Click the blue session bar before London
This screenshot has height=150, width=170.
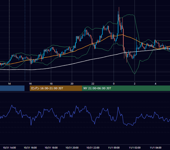12,88
